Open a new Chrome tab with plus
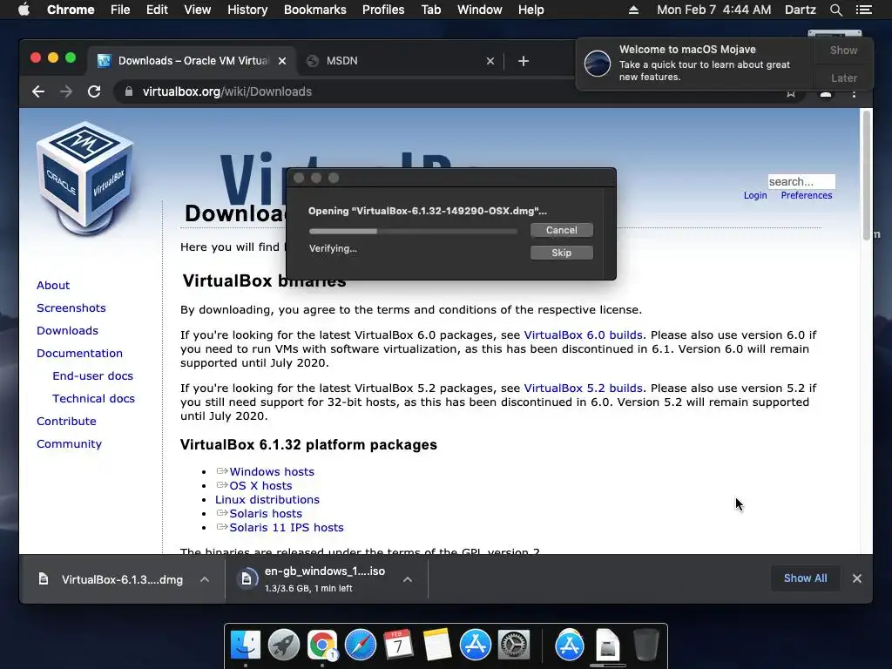The width and height of the screenshot is (892, 669). click(x=524, y=61)
